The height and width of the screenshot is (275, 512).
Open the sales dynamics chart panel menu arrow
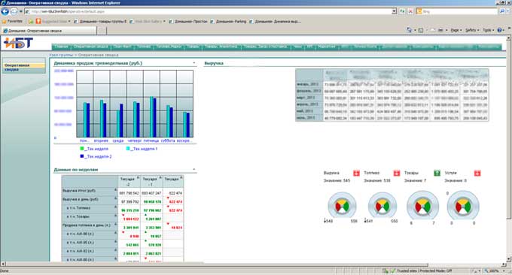[x=194, y=63]
